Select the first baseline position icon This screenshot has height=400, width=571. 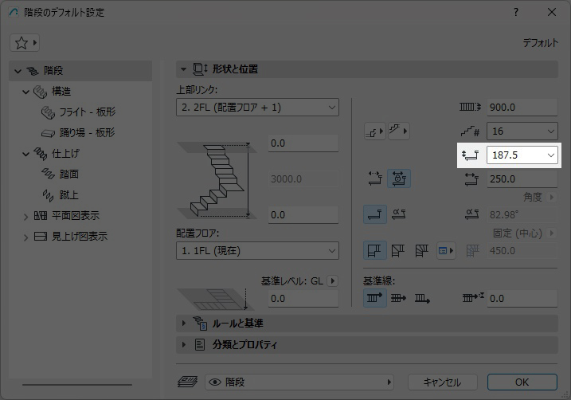[x=374, y=298]
